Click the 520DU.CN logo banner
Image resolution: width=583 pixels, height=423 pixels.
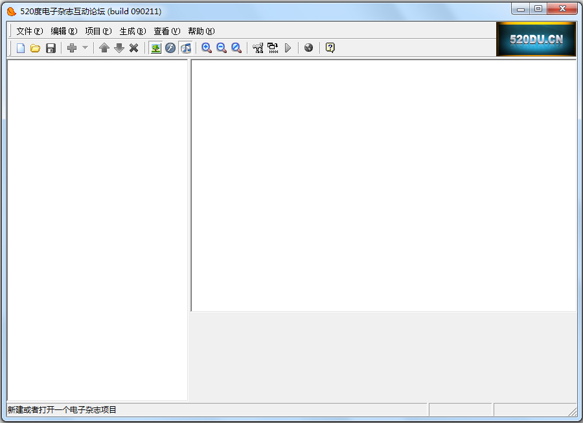[x=536, y=39]
